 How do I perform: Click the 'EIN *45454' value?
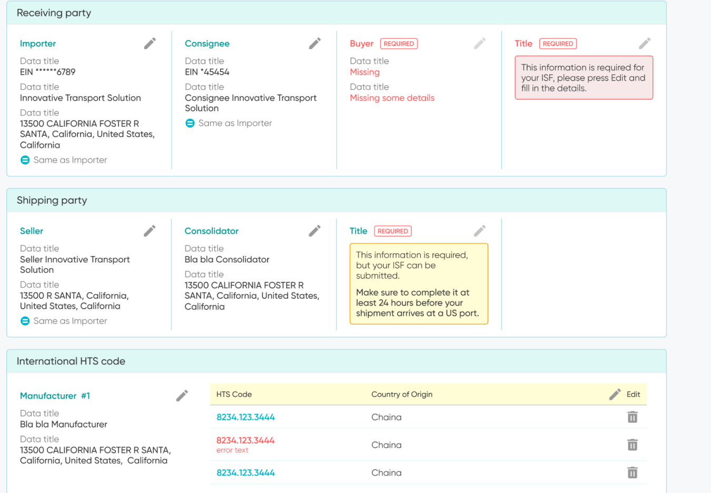(x=207, y=72)
